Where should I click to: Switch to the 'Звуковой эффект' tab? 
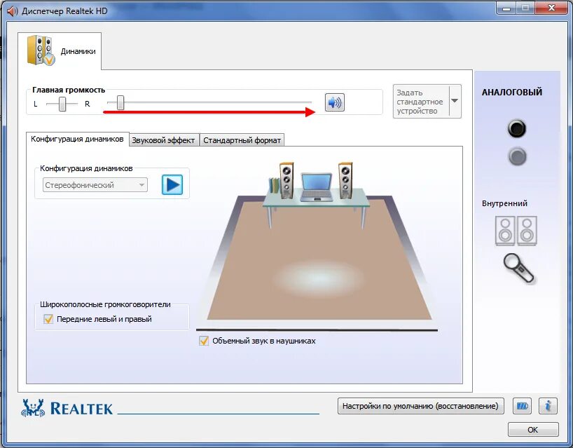pyautogui.click(x=163, y=140)
